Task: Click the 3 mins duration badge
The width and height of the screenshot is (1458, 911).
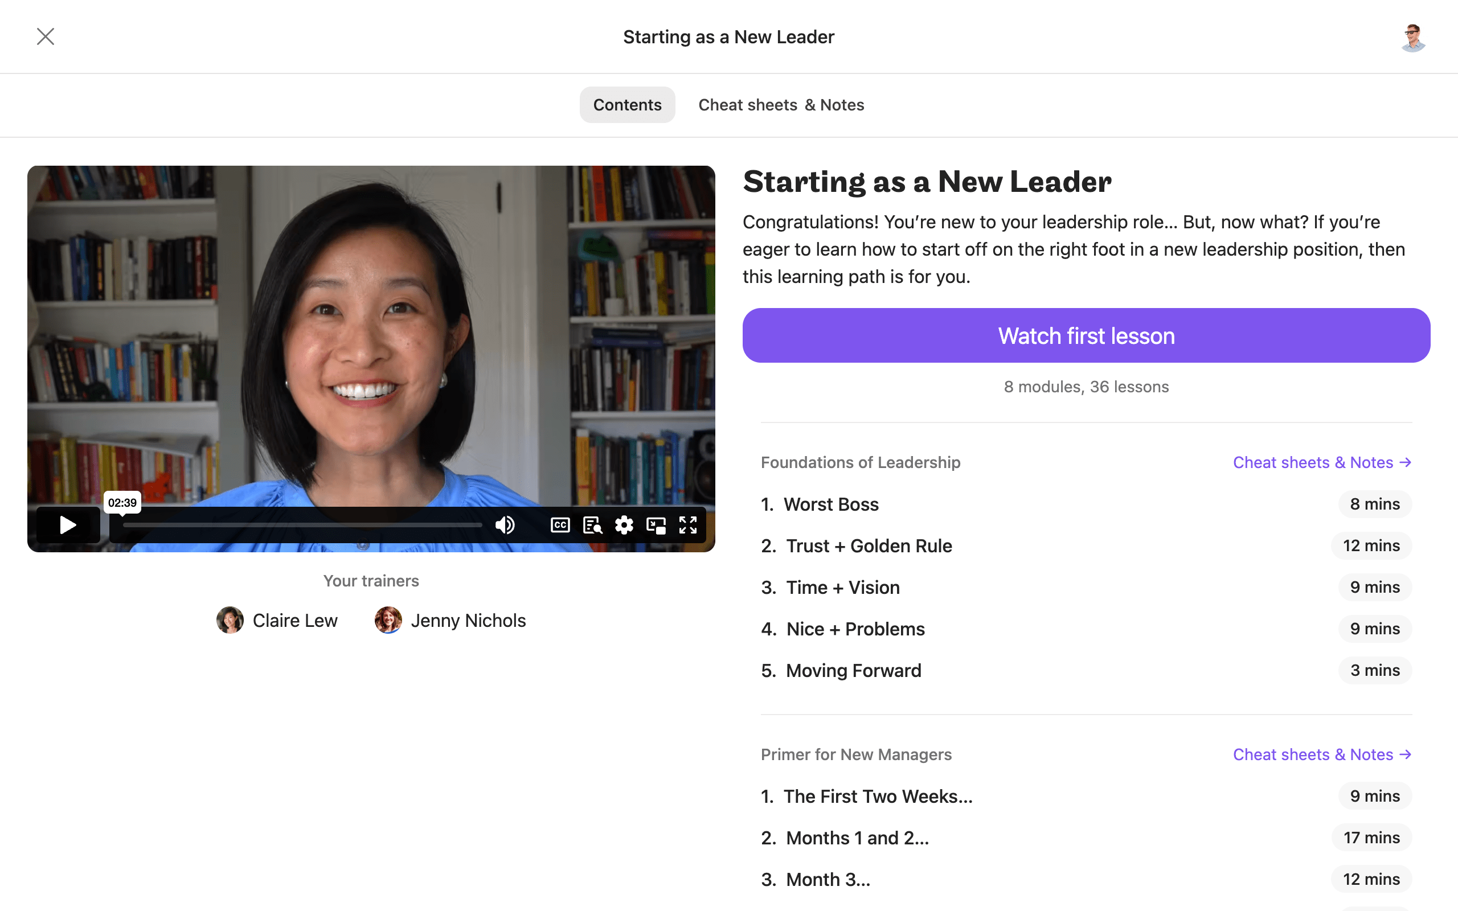Action: coord(1375,671)
